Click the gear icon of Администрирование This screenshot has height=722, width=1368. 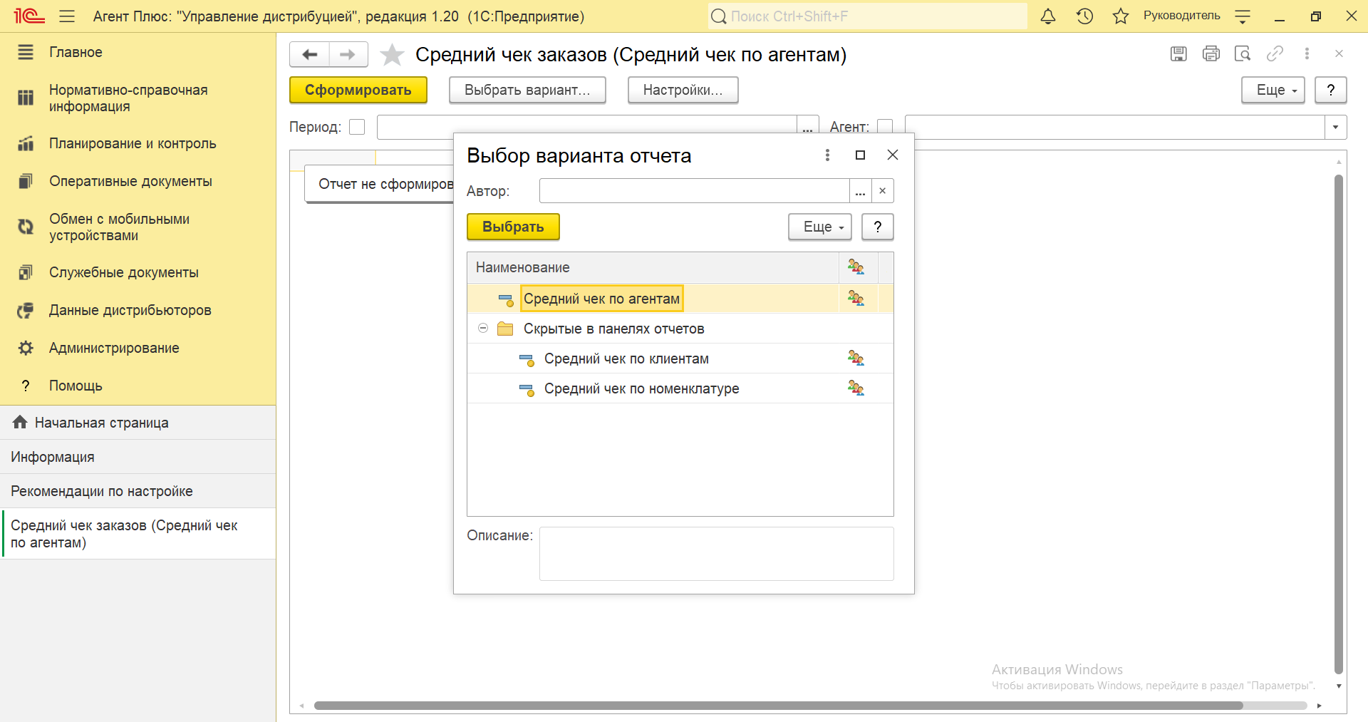[x=26, y=348]
